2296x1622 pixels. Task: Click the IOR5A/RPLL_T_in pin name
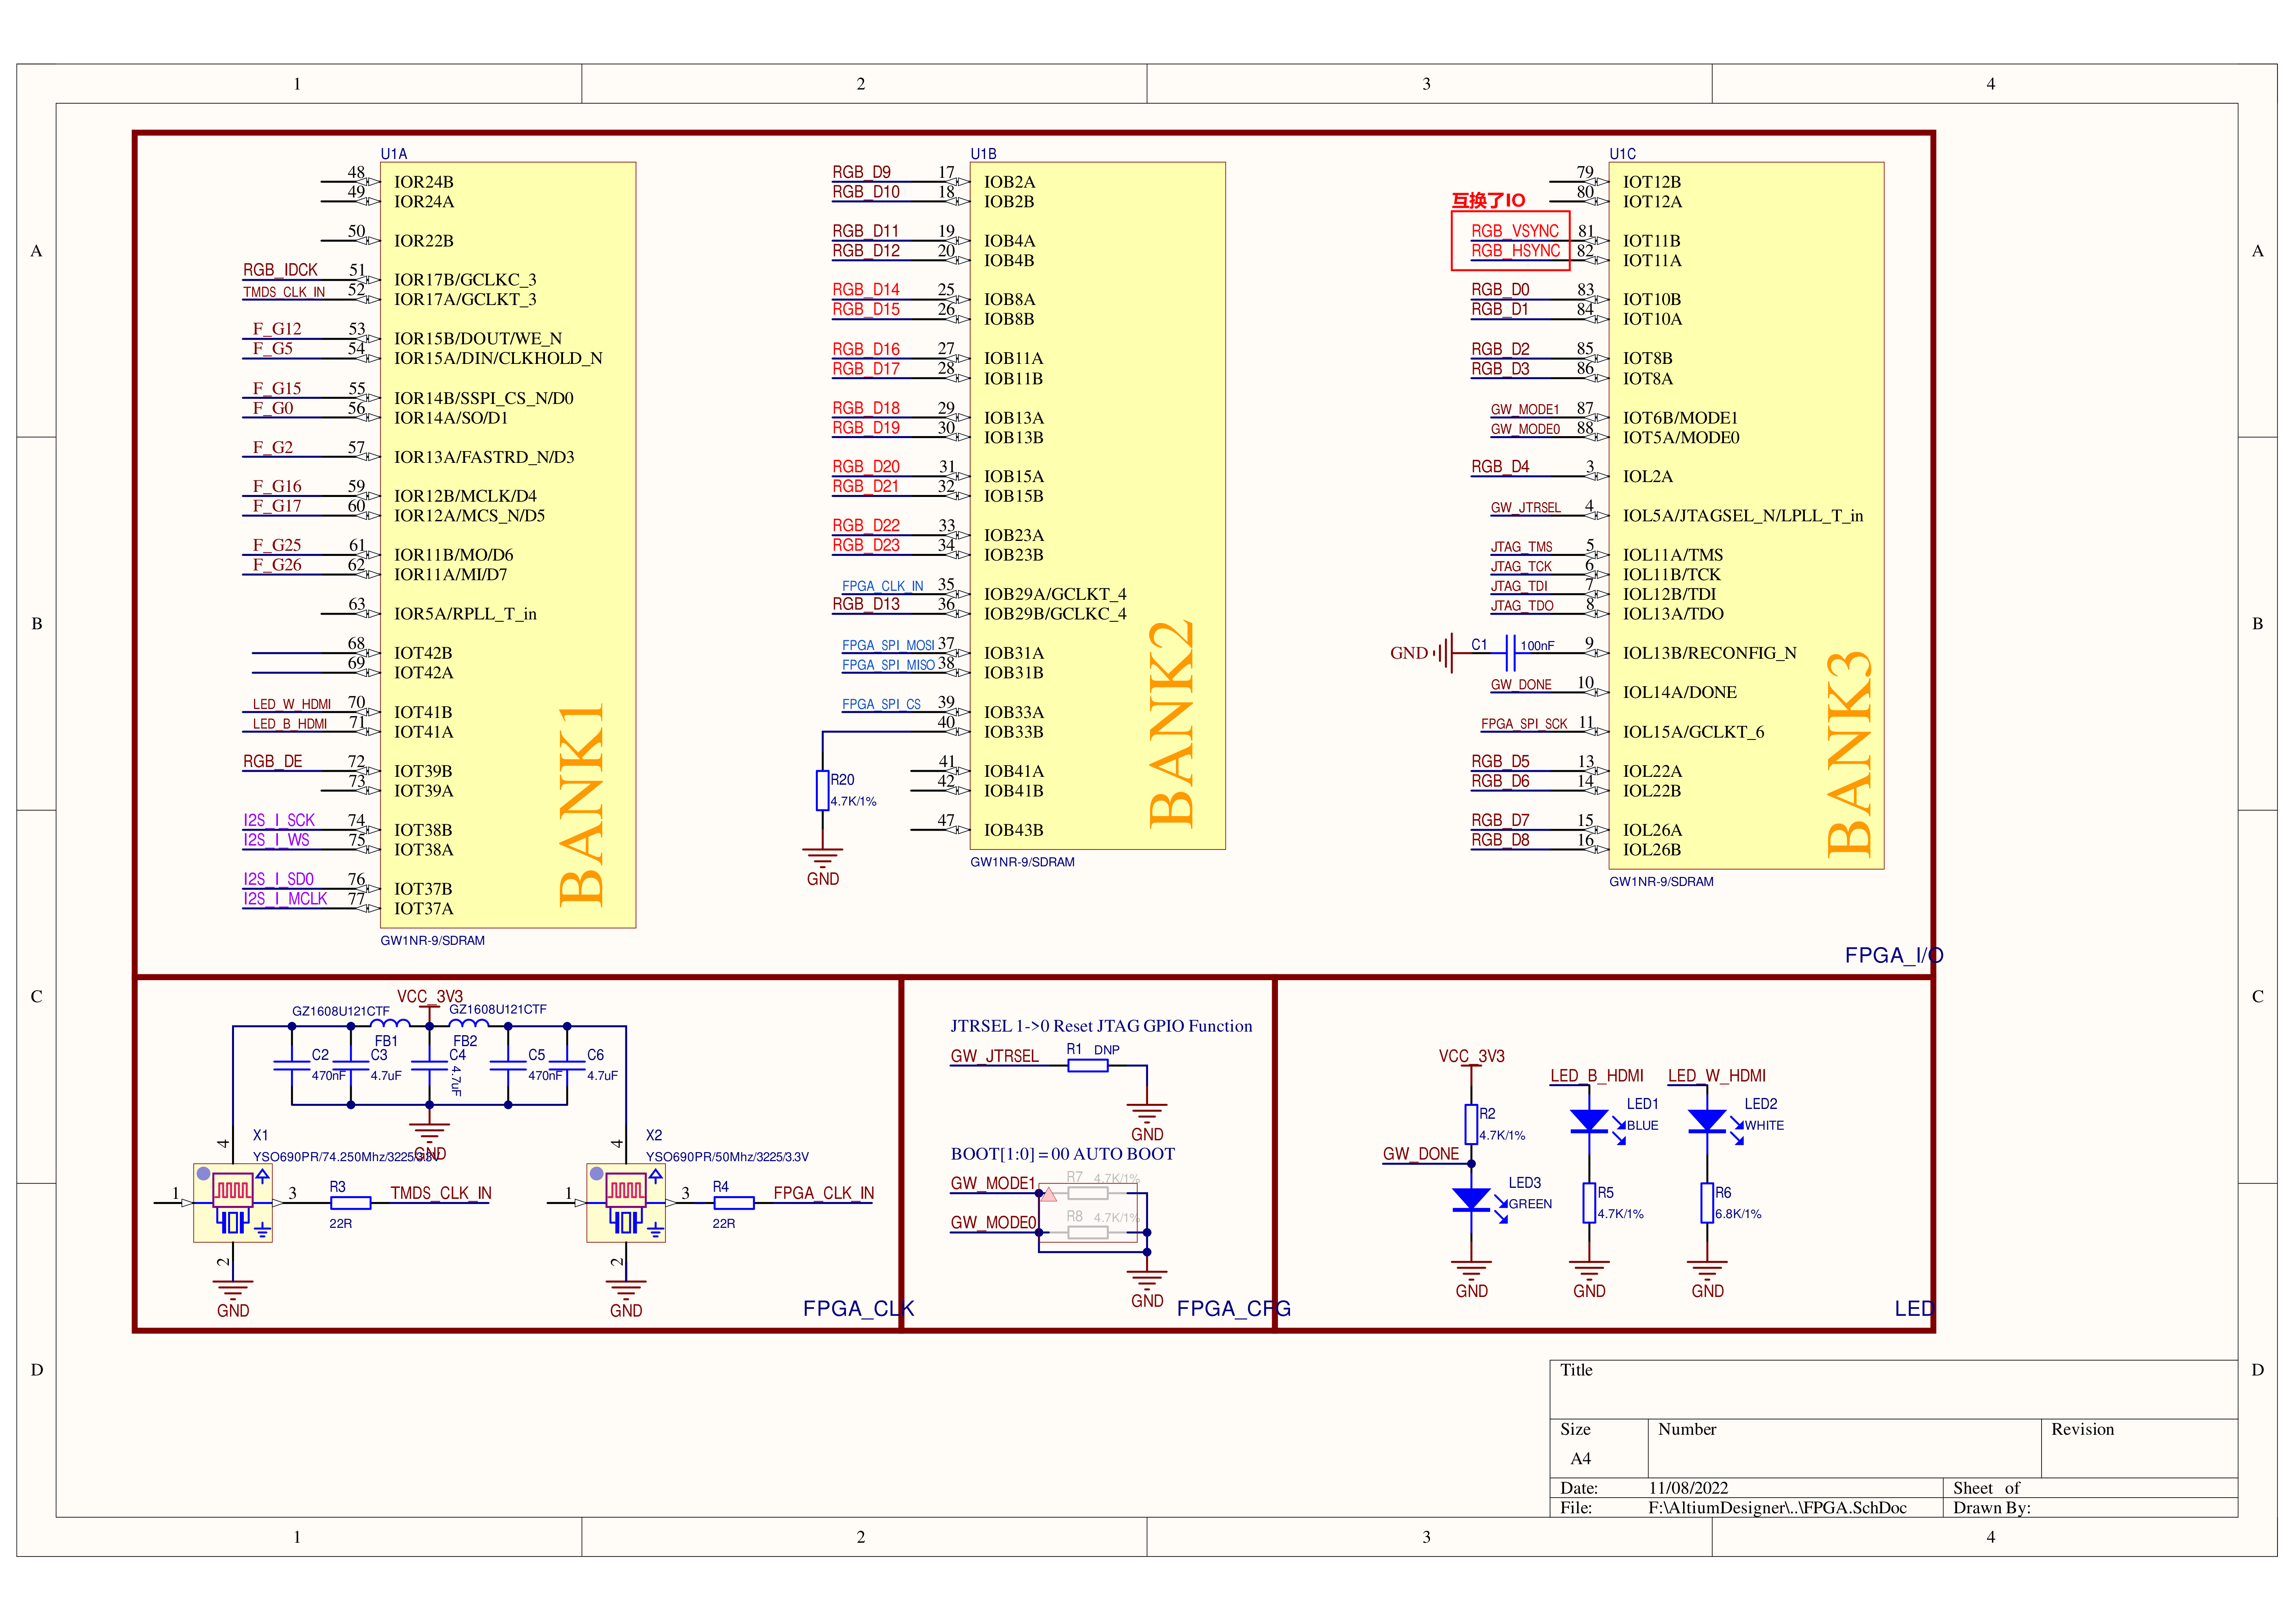click(465, 614)
